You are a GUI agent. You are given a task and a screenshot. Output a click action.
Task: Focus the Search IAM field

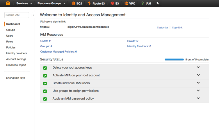(x=17, y=15)
